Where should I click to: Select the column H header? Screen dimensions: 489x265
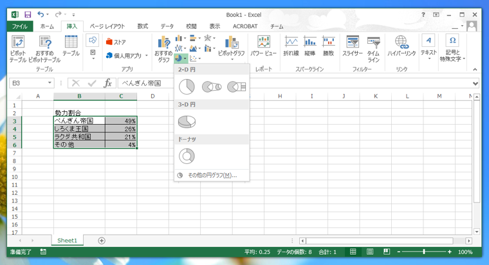tap(280, 96)
